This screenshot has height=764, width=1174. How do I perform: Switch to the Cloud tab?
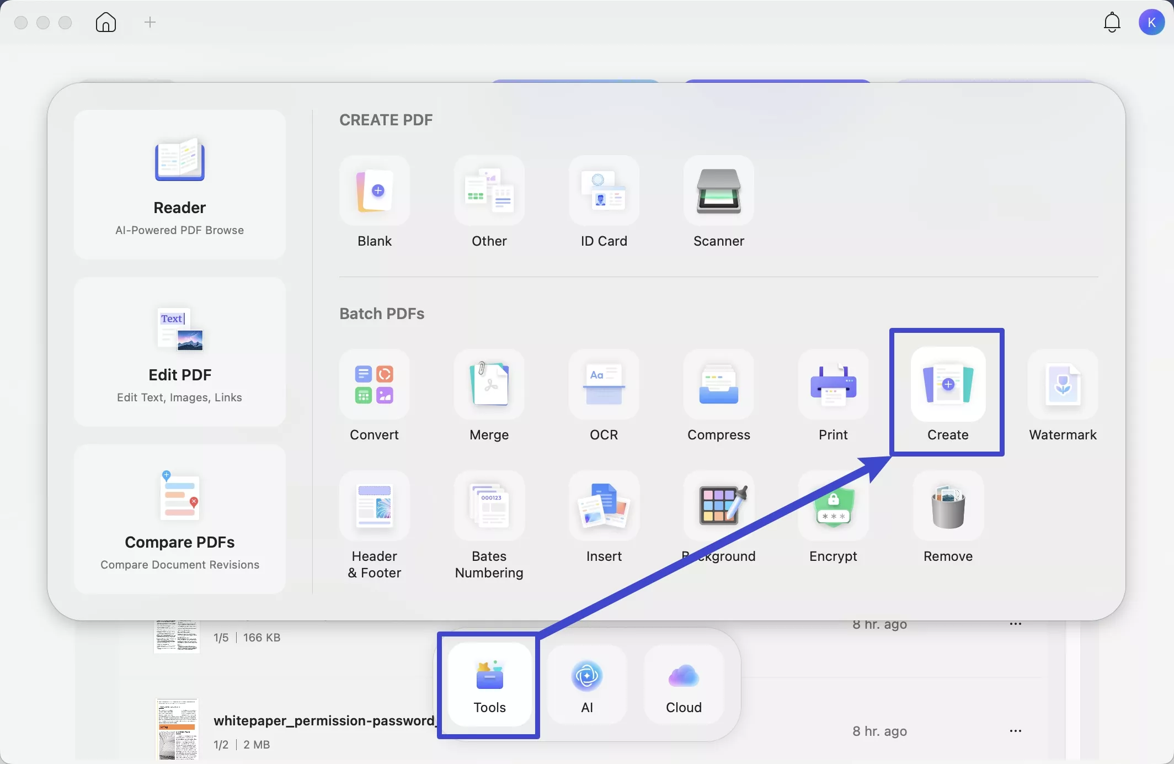(x=684, y=685)
